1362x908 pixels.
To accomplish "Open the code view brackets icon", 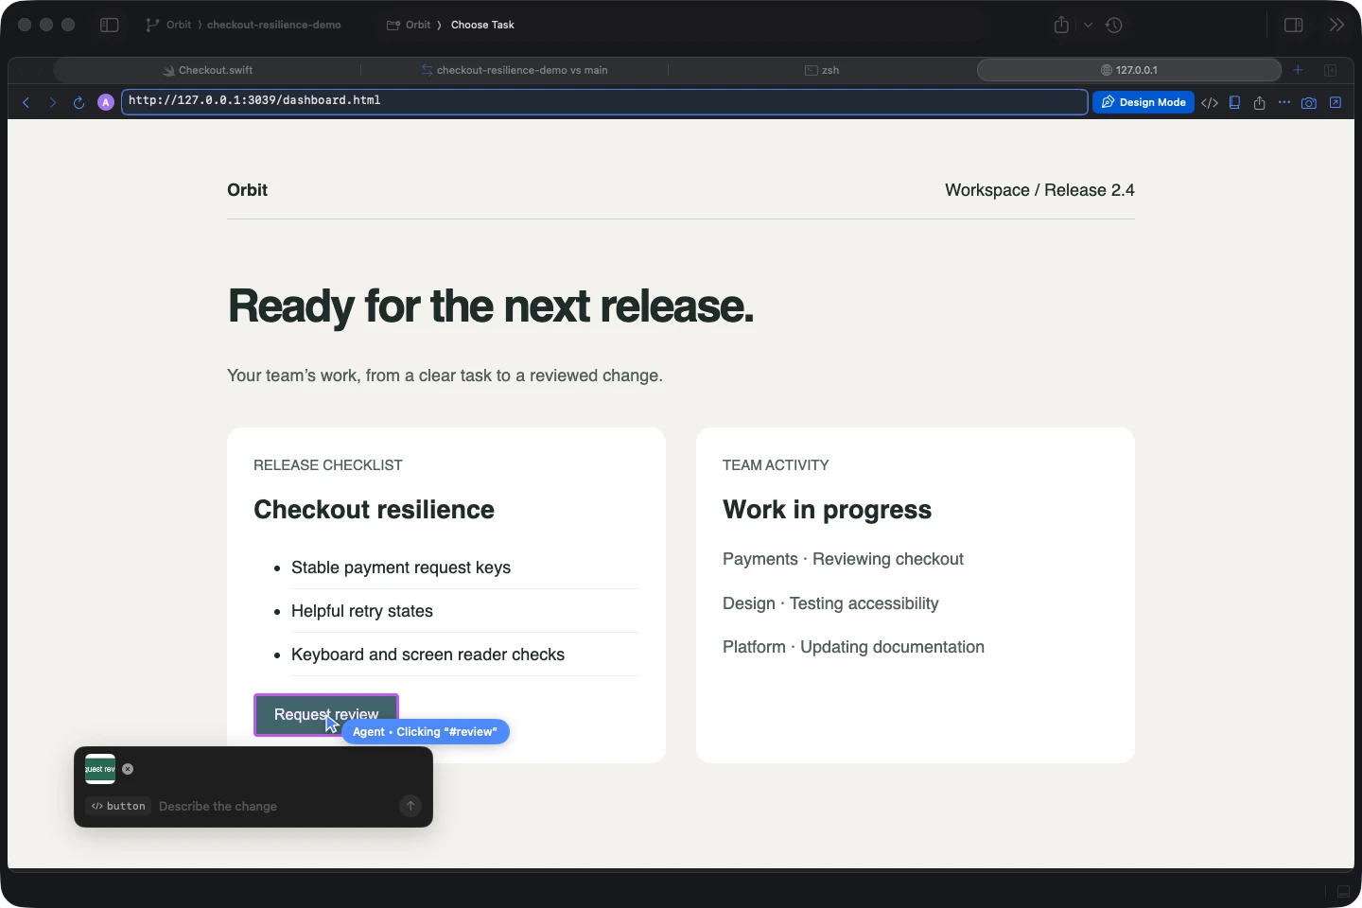I will 1210,102.
